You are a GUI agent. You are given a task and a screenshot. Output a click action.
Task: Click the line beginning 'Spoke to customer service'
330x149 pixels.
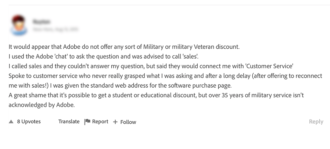pos(165,76)
